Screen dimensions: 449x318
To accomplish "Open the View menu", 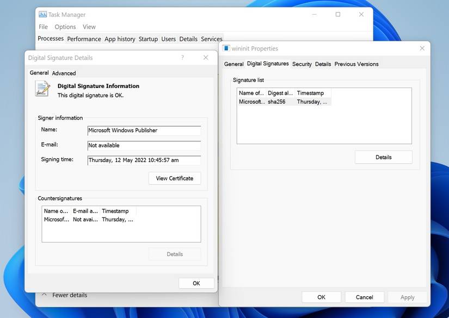I will pyautogui.click(x=89, y=26).
